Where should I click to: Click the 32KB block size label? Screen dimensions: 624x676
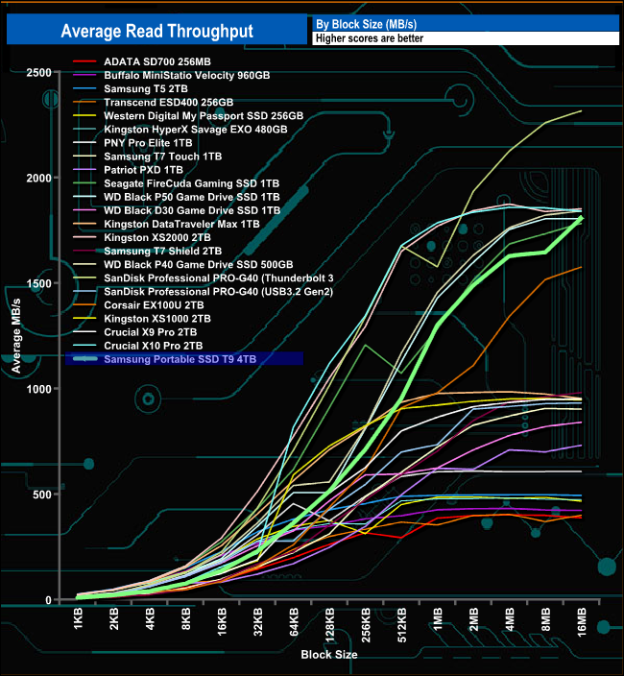[257, 622]
